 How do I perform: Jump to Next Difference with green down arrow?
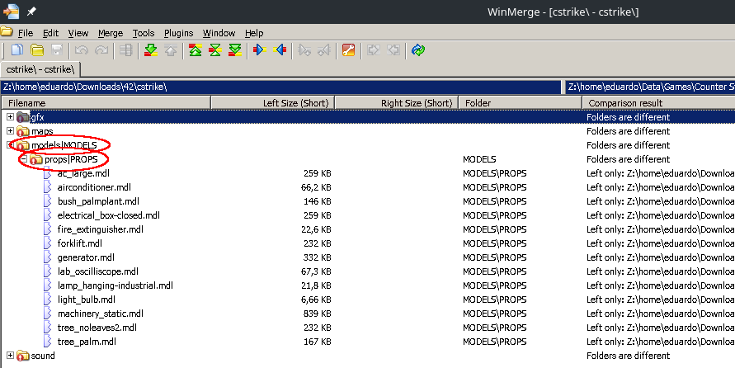coord(151,50)
